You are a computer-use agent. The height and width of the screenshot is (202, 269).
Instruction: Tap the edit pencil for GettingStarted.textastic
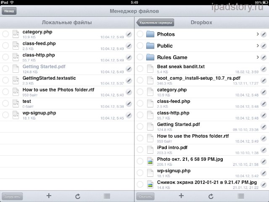pos(129,80)
